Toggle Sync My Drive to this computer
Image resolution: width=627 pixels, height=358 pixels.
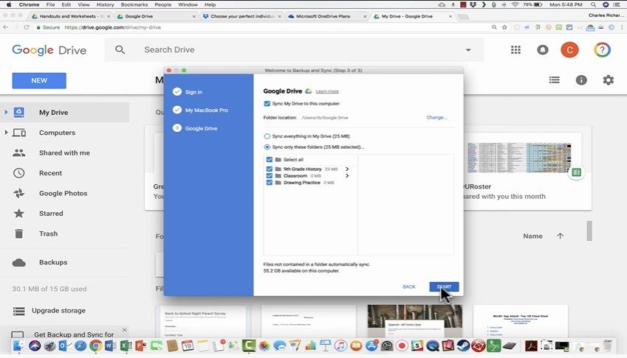pos(267,104)
